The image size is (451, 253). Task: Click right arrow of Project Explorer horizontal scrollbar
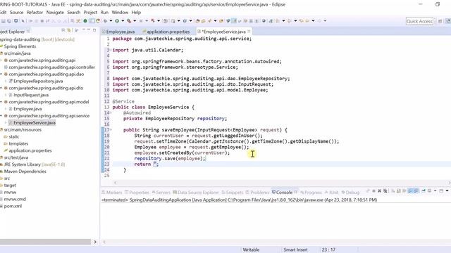coord(95,242)
